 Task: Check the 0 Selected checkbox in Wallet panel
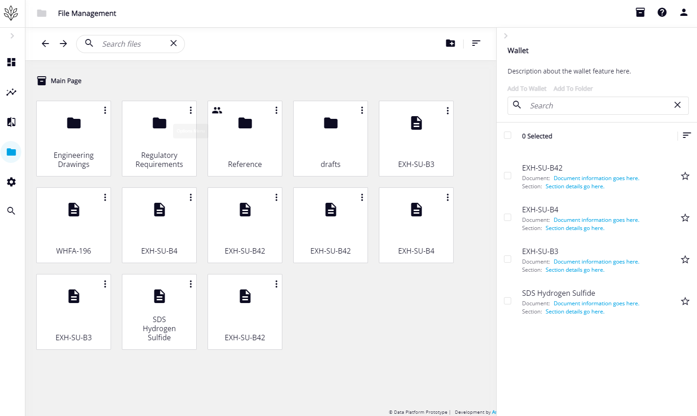click(508, 135)
